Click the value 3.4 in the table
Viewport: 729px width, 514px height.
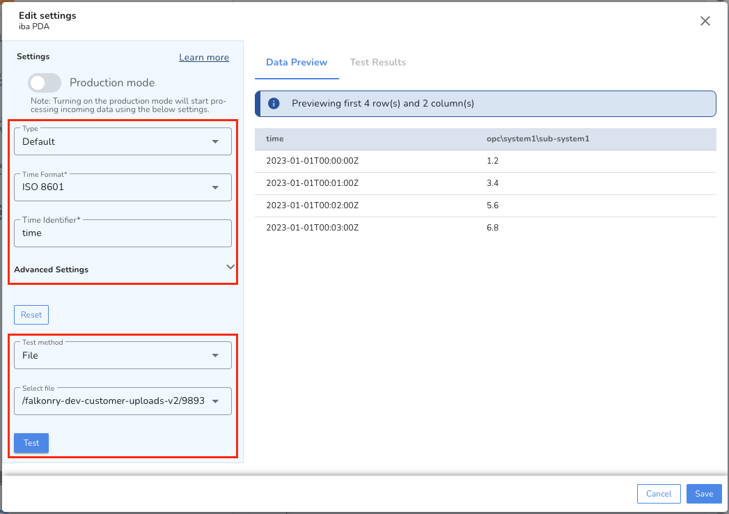pos(492,183)
